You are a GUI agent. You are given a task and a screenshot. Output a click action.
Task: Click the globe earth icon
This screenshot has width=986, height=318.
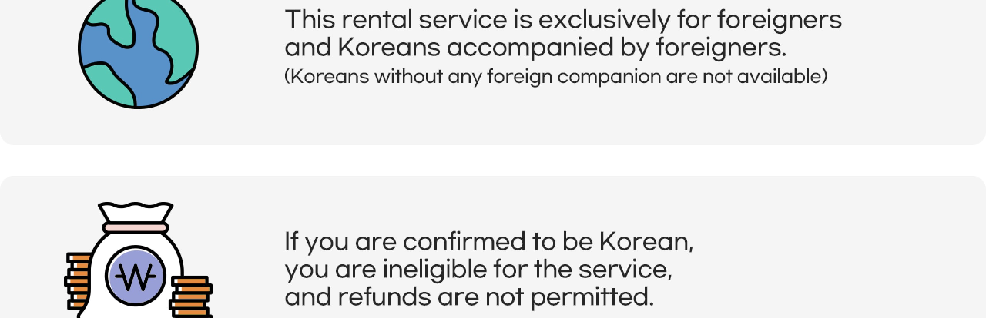point(138,52)
